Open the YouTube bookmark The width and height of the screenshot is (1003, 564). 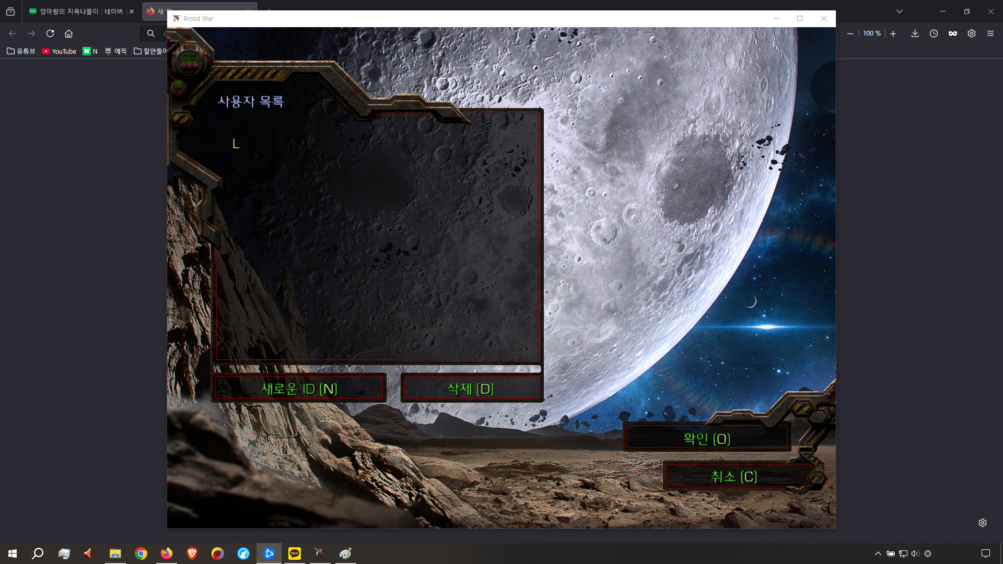pyautogui.click(x=59, y=51)
